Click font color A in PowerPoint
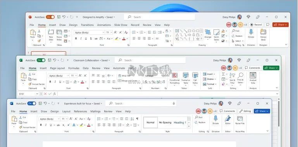 124,39
